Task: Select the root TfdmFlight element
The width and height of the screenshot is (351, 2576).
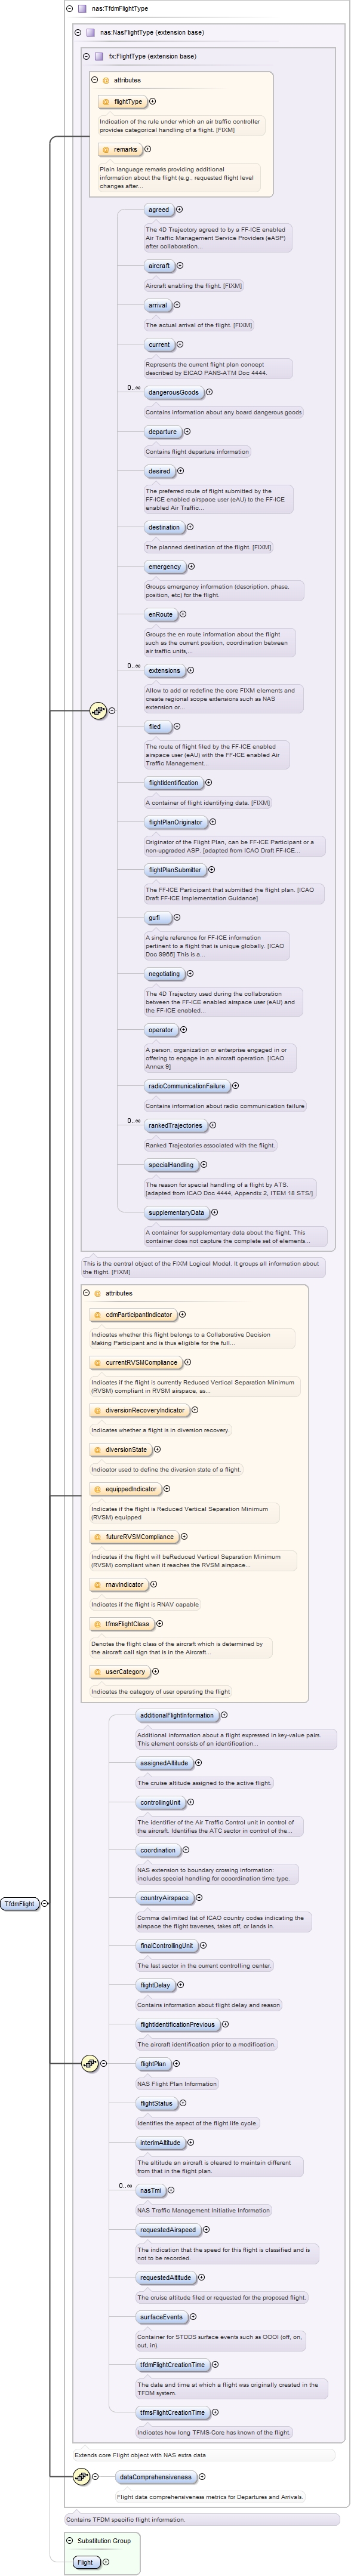Action: [19, 1904]
